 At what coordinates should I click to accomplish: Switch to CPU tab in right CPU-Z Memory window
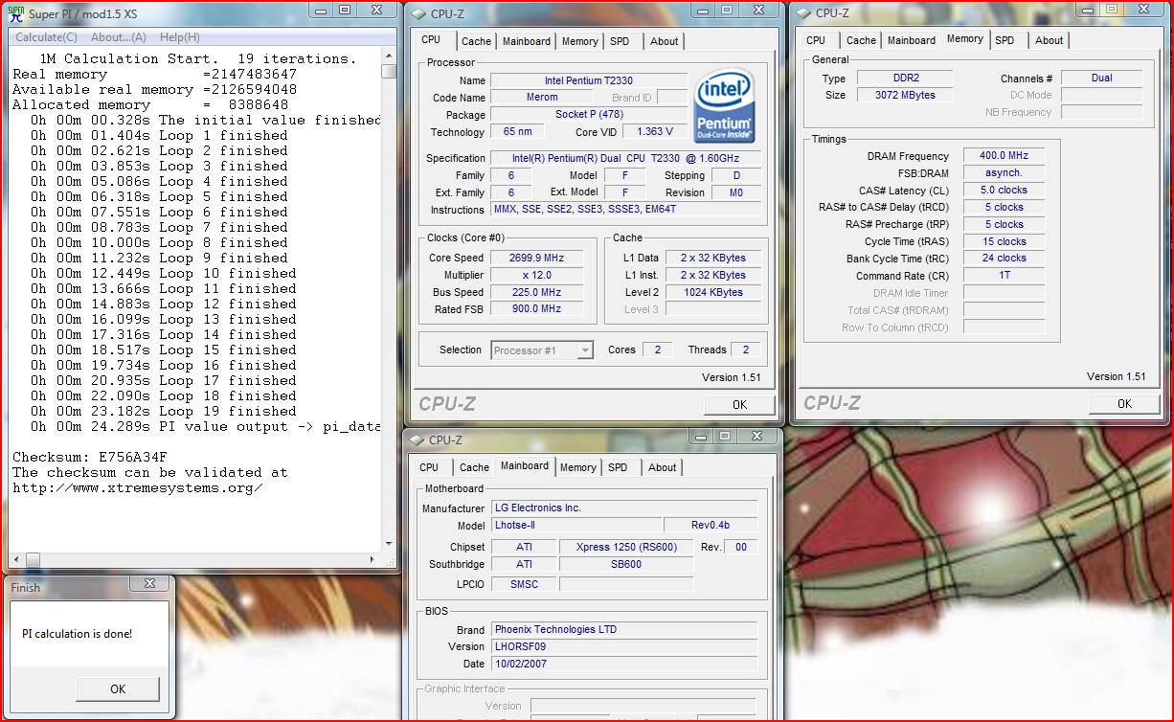[x=816, y=40]
